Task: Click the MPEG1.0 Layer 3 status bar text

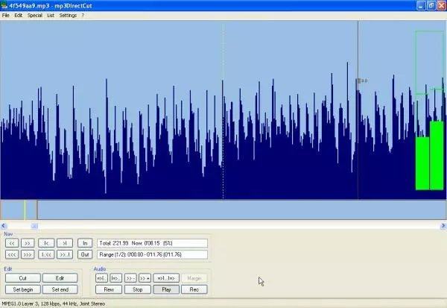Action: coord(54,304)
